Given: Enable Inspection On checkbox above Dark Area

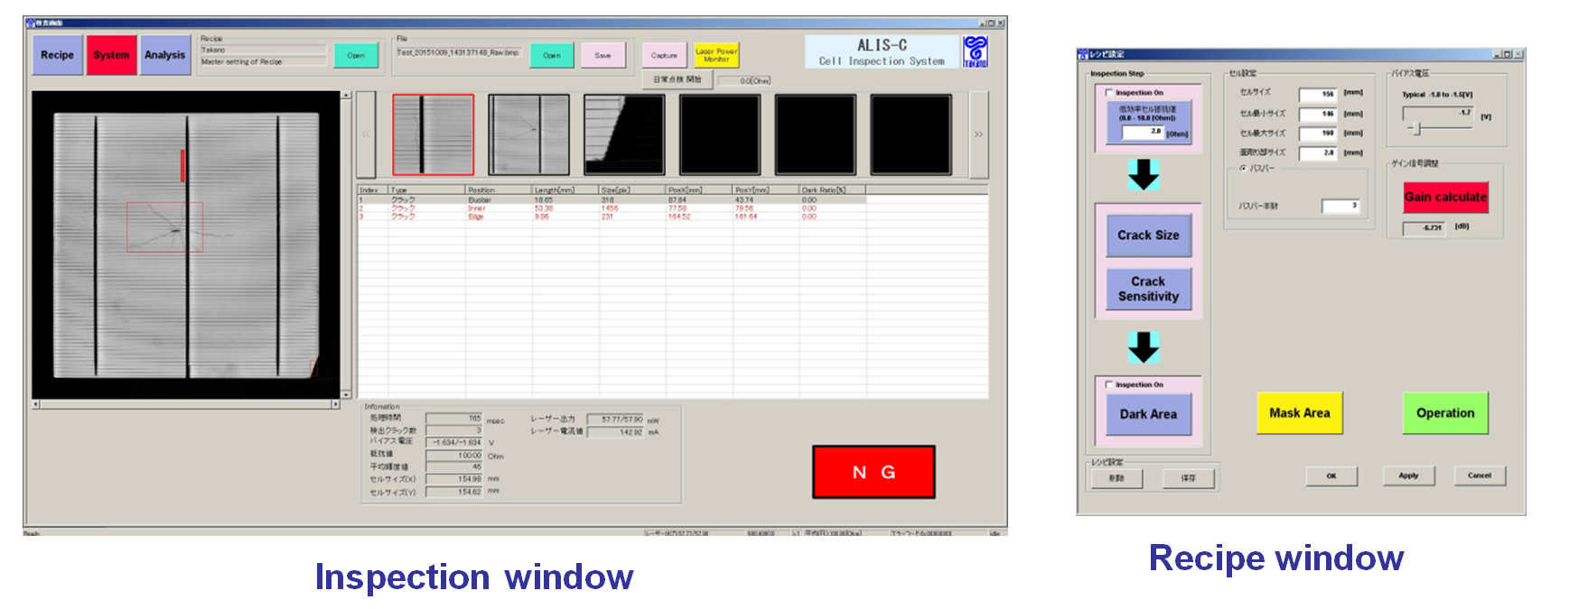Looking at the screenshot, I should pos(1109,385).
